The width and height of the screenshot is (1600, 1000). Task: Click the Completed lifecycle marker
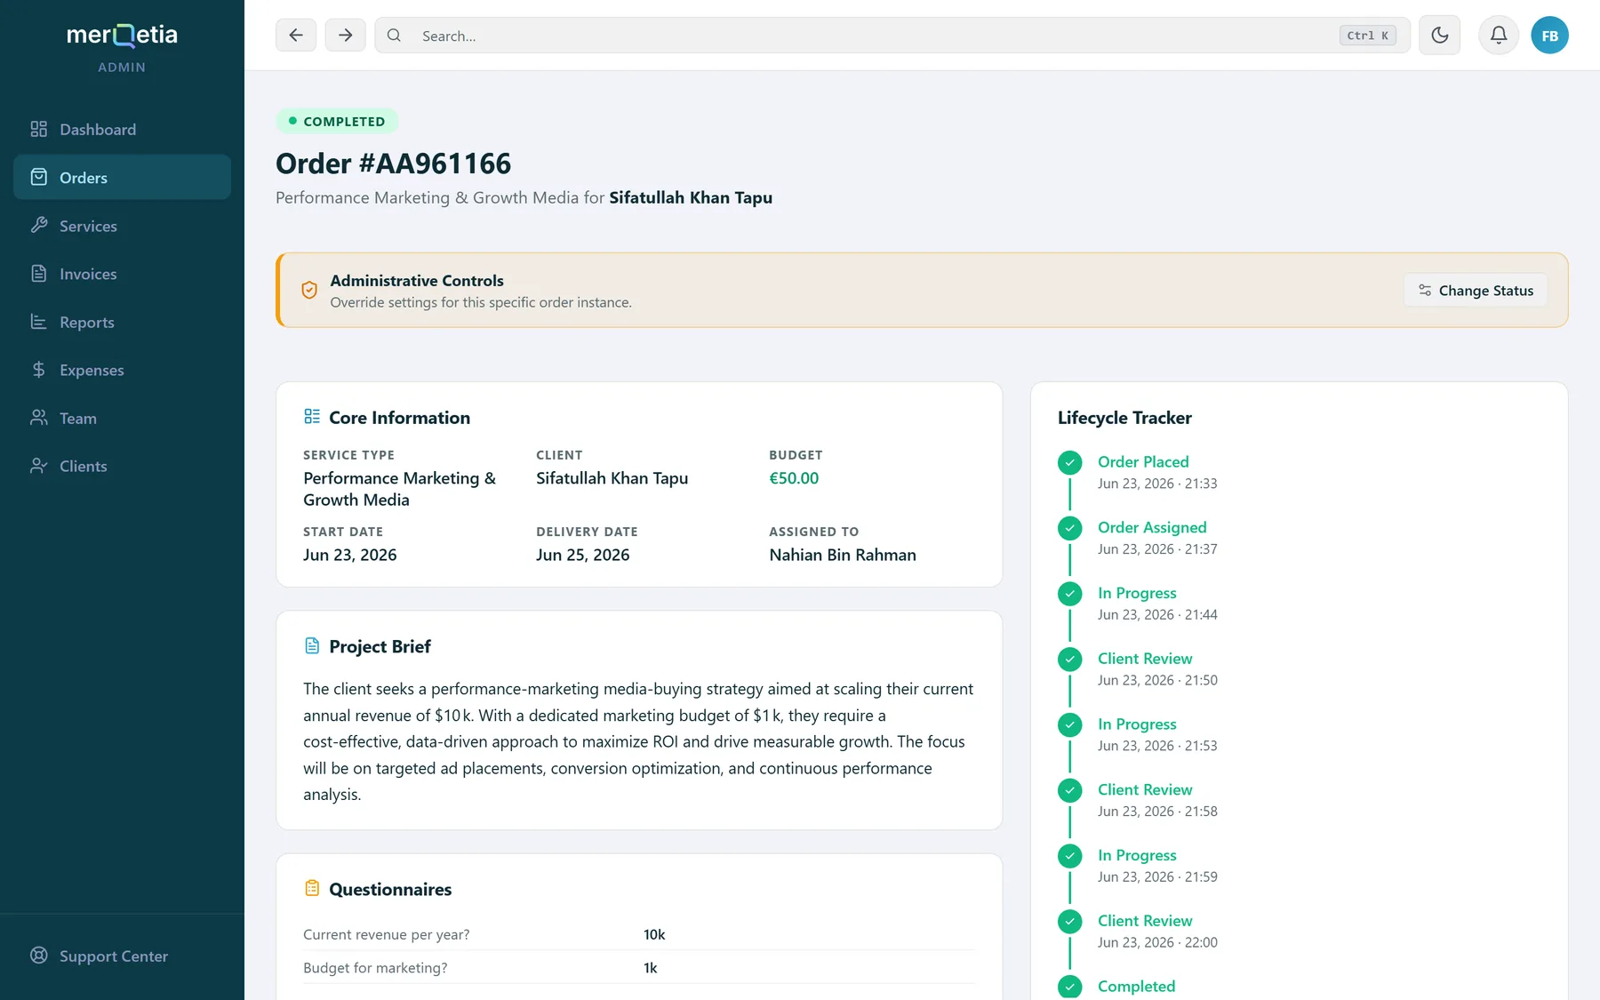point(1070,987)
